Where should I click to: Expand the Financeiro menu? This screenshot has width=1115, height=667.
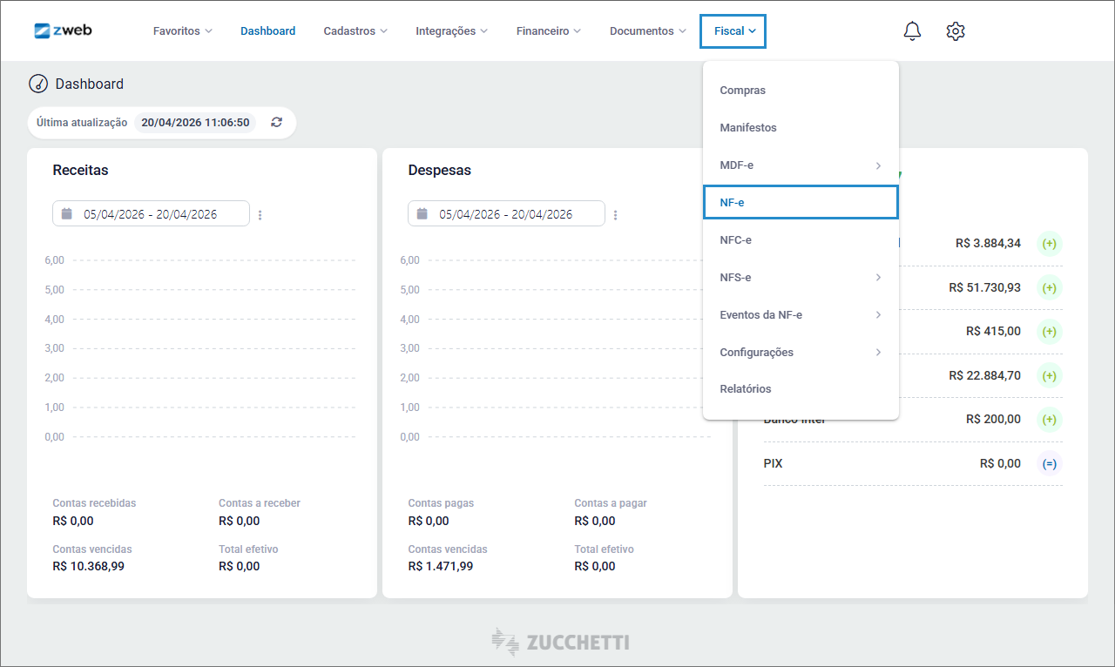click(x=548, y=31)
